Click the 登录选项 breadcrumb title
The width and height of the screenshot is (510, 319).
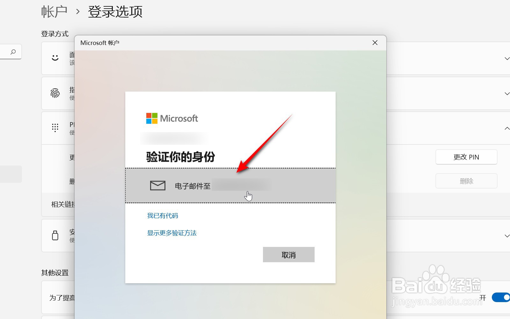(115, 12)
